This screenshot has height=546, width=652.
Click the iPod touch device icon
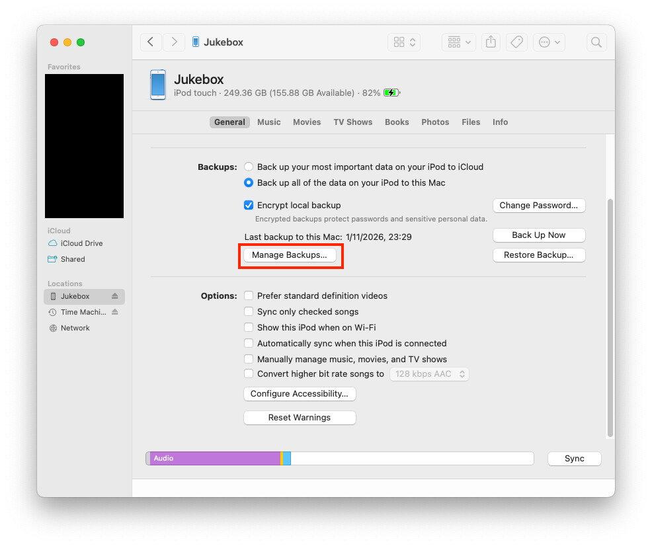click(158, 85)
